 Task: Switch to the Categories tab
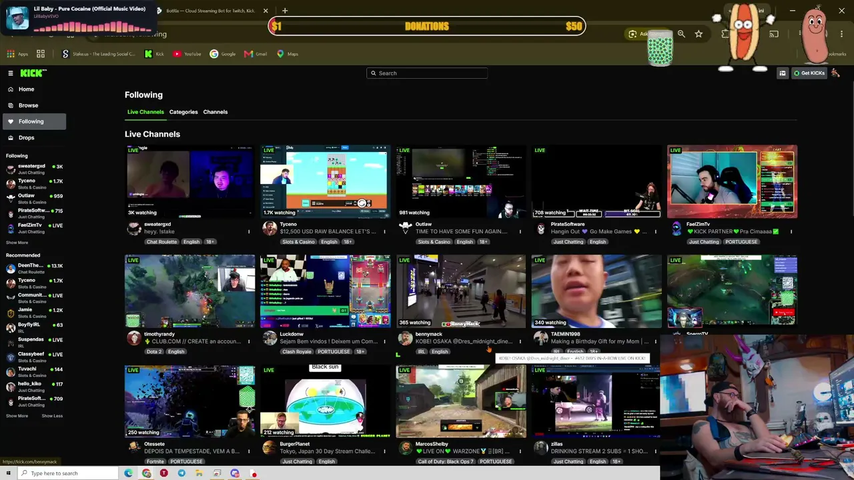183,112
